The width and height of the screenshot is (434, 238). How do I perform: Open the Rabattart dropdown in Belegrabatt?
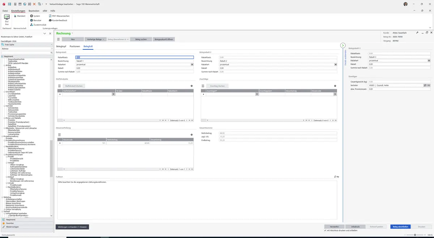point(192,65)
